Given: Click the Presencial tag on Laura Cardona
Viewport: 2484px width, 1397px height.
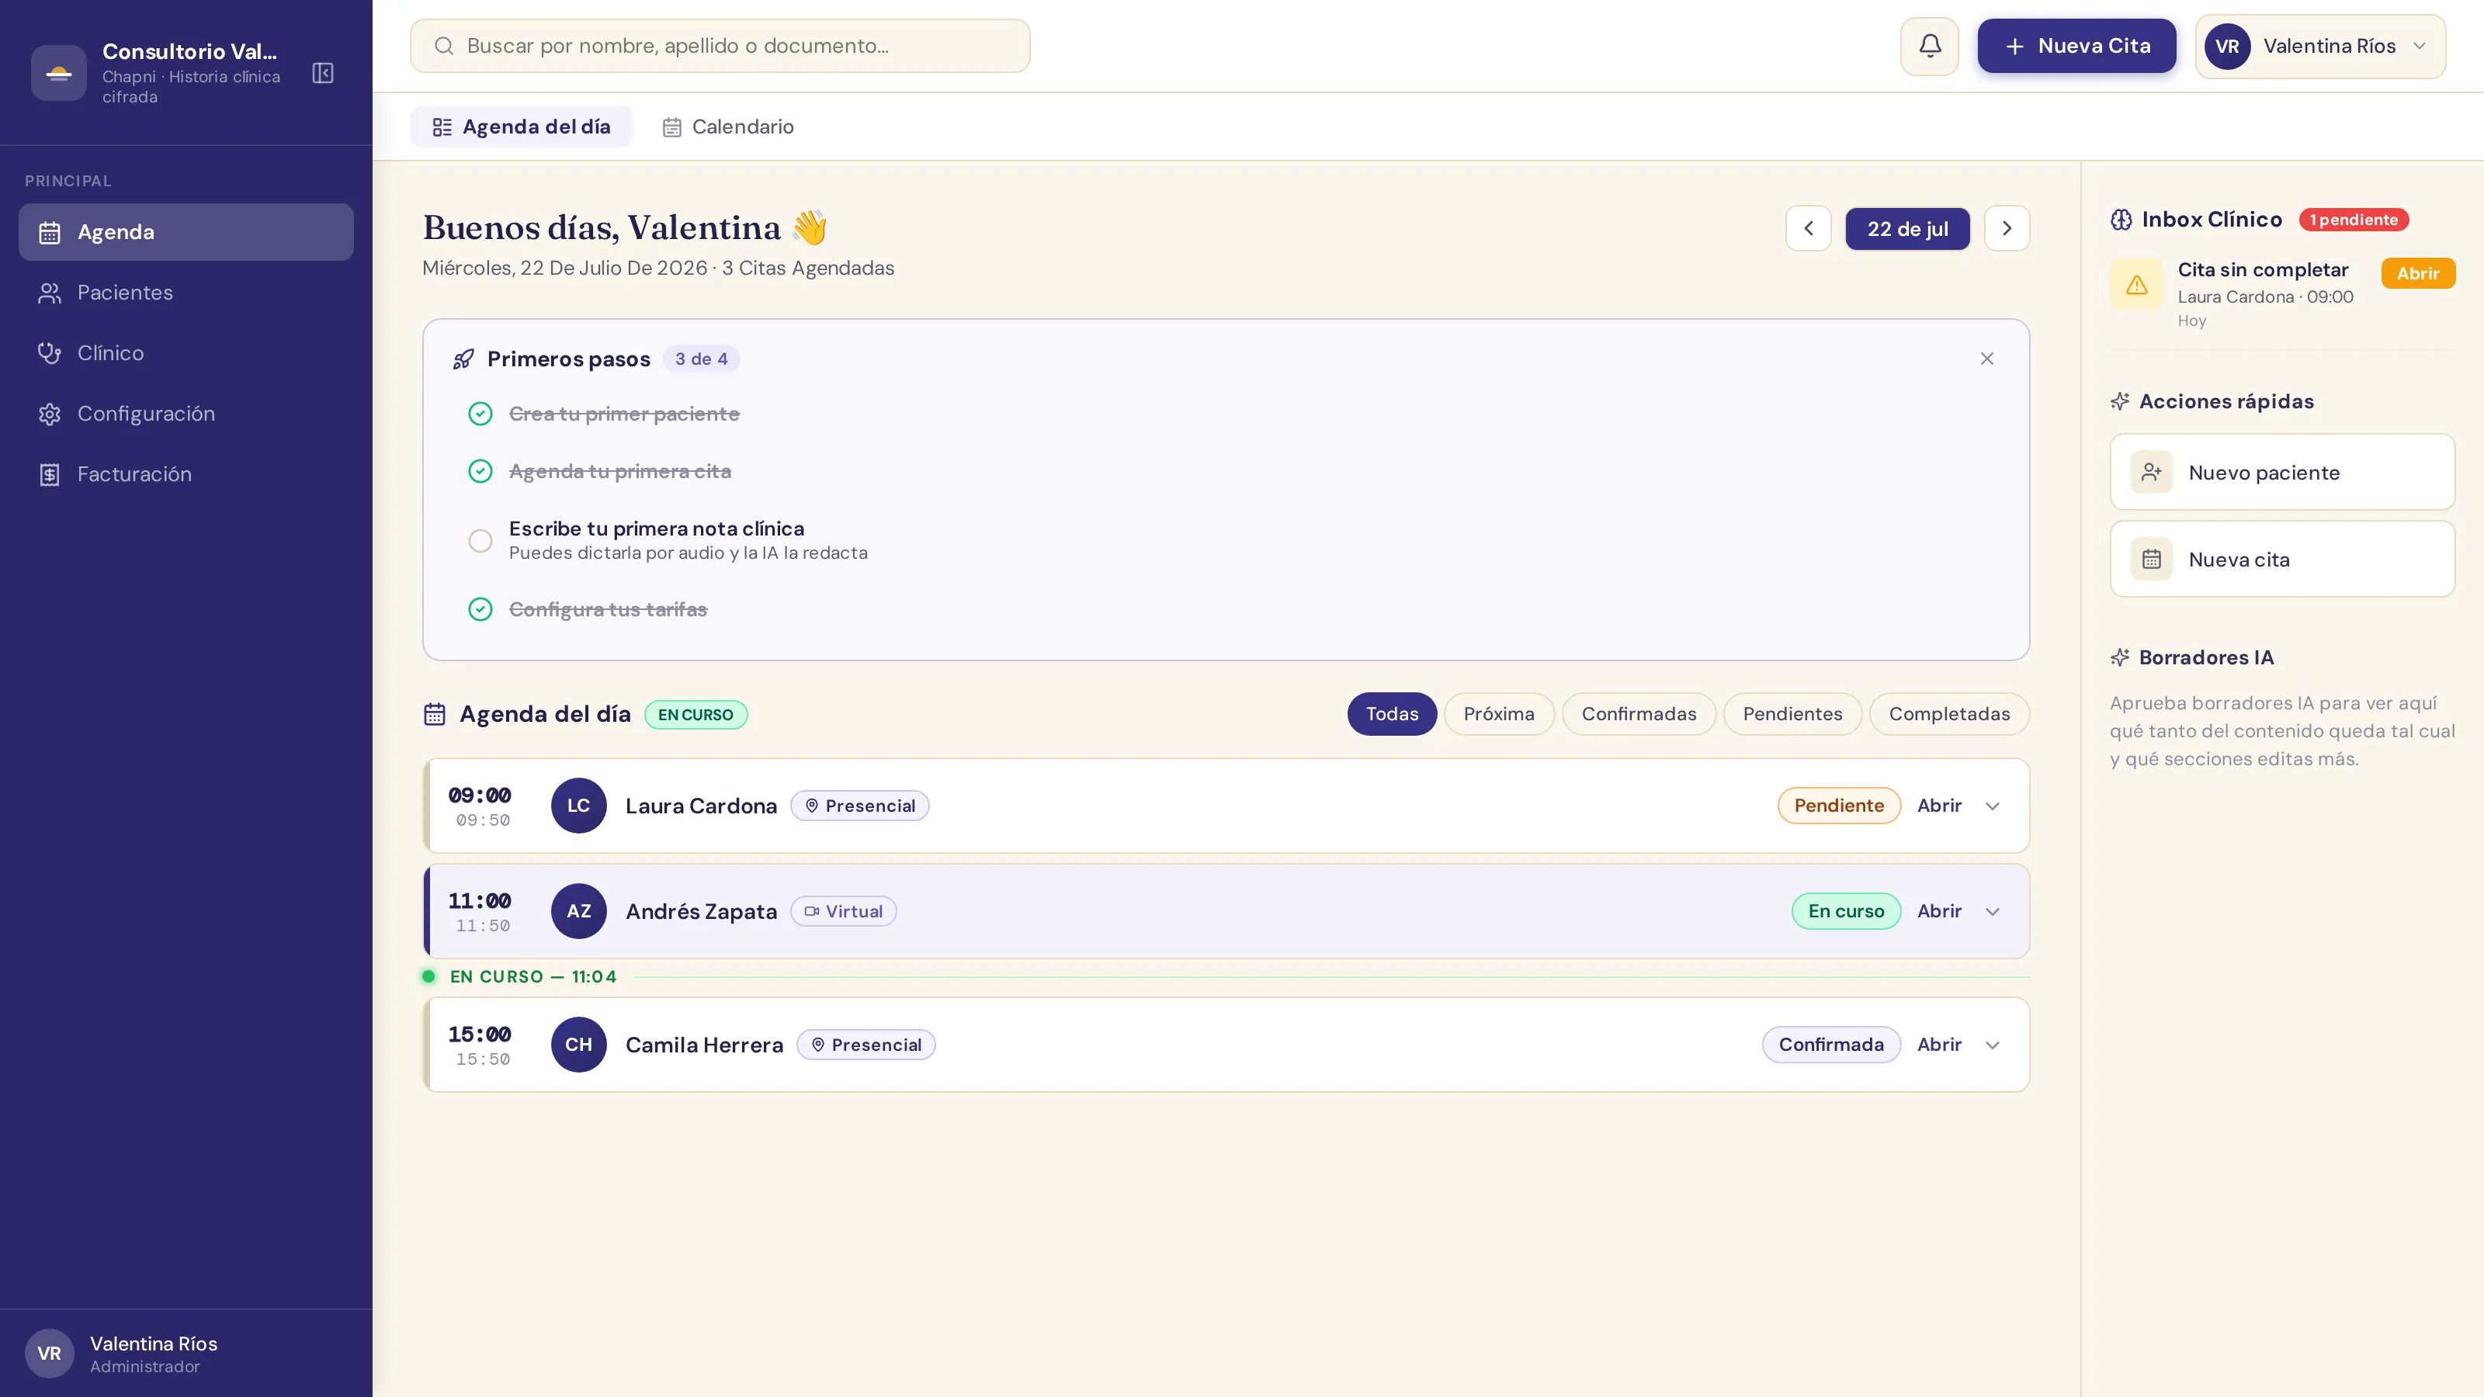Looking at the screenshot, I should [859, 806].
